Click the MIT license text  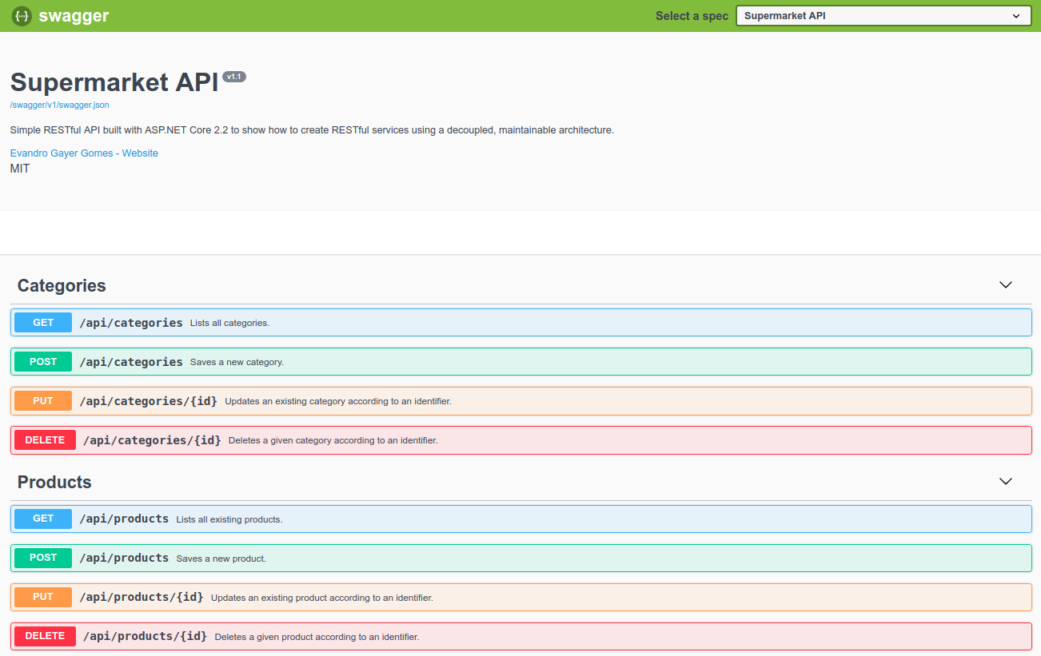20,169
